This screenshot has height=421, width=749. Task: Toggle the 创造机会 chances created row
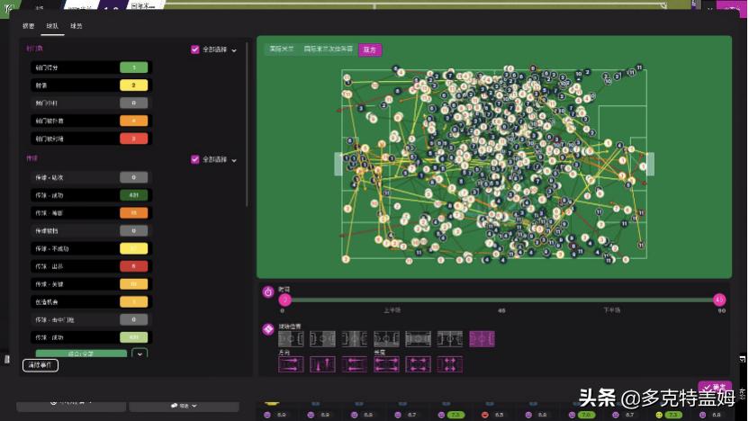point(91,302)
